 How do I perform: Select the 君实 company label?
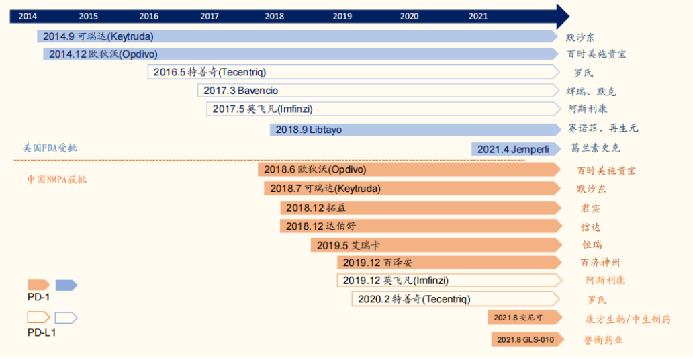(590, 208)
